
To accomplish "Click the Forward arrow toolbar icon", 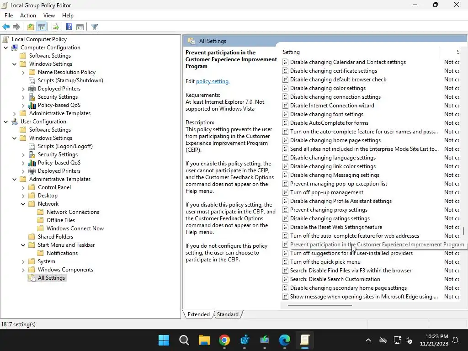I will (x=16, y=27).
